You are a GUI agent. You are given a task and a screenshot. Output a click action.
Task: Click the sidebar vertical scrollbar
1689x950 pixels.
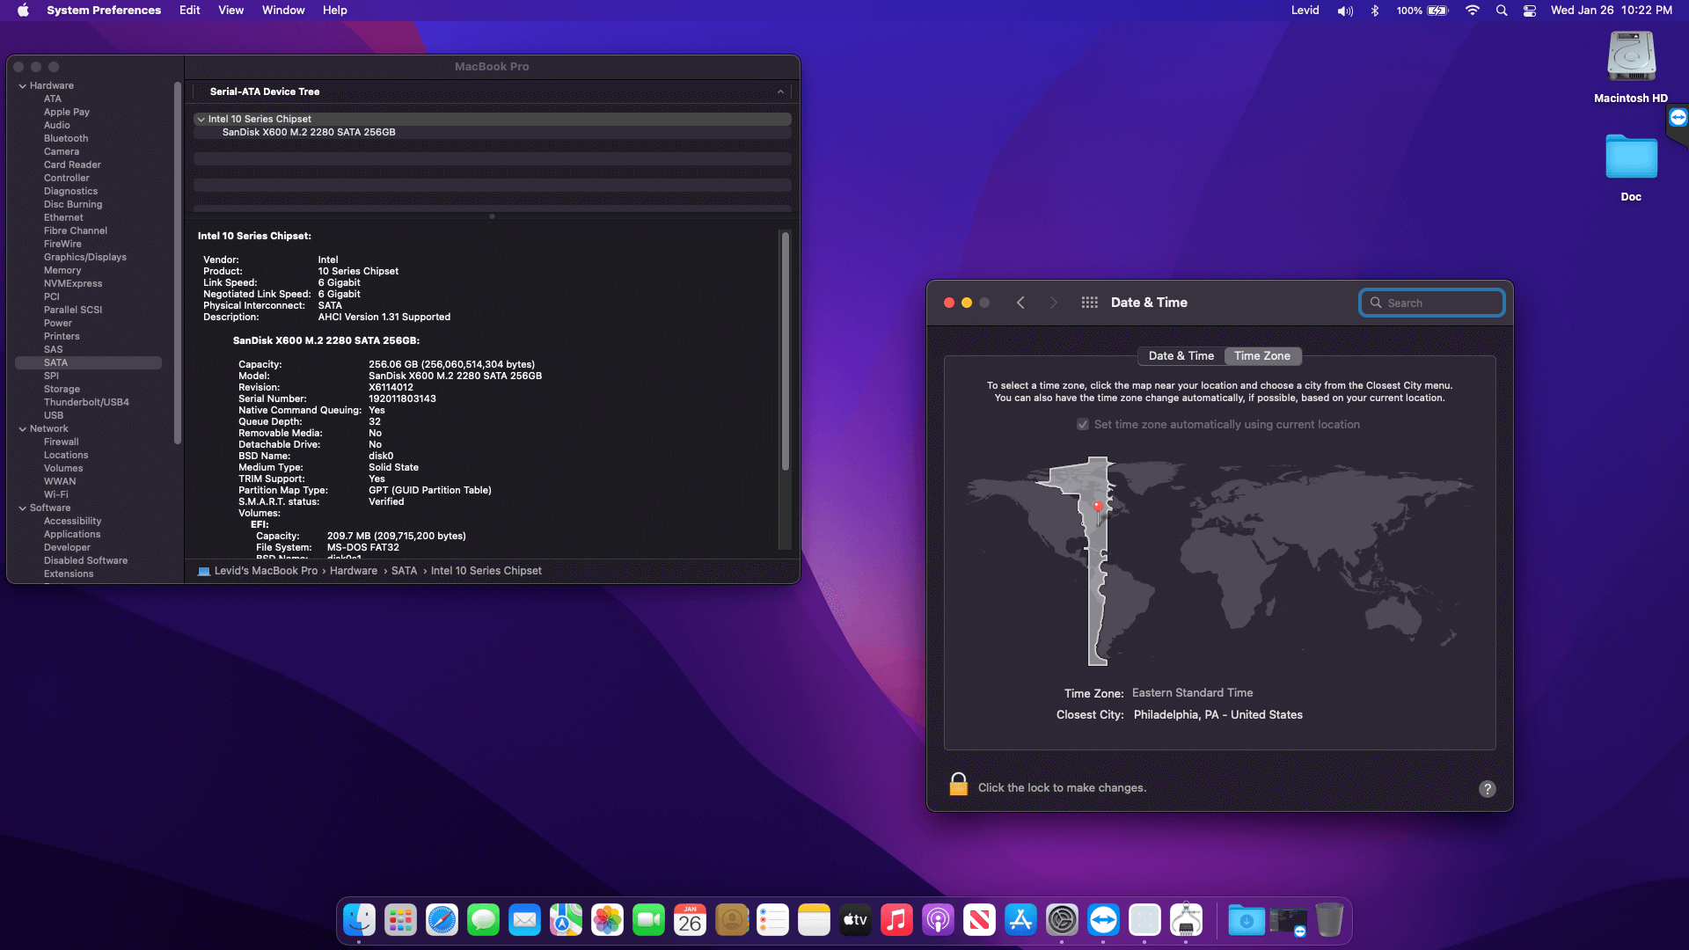(x=178, y=262)
